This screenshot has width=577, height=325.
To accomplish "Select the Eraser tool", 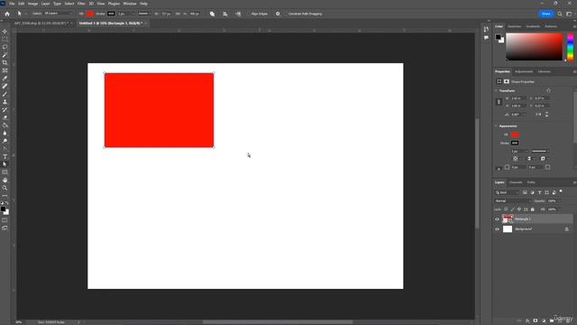I will click(5, 117).
